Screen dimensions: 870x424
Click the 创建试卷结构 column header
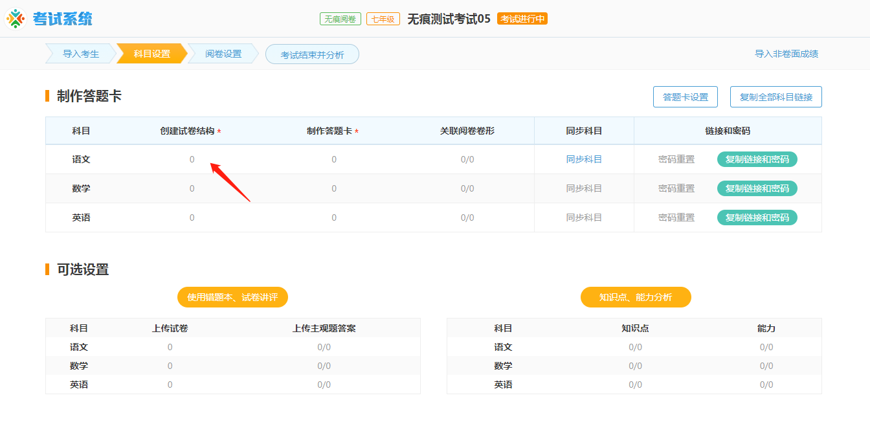point(190,131)
